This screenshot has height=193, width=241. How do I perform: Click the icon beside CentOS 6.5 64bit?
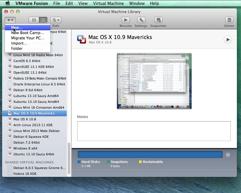(10, 61)
